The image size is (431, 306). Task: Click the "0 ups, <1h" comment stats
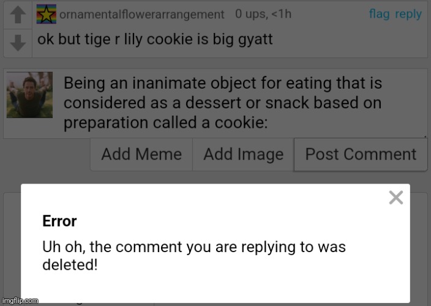264,14
